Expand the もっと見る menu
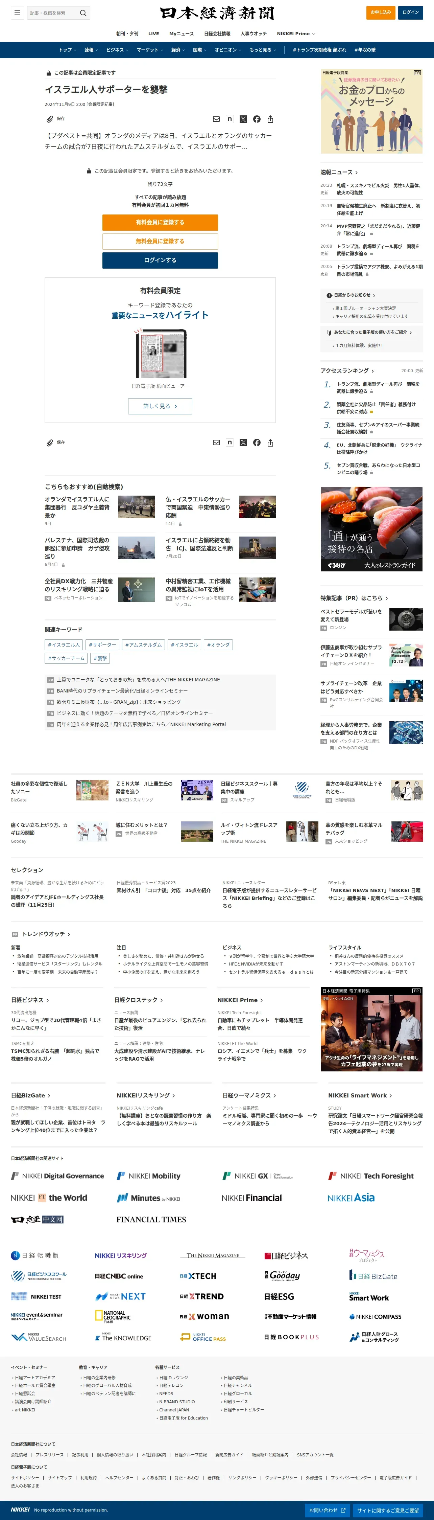434x1520 pixels. pos(262,50)
